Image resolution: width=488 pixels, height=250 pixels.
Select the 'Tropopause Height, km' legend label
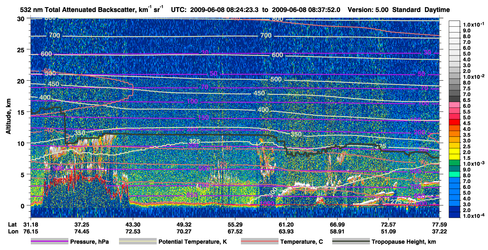pyautogui.click(x=404, y=242)
